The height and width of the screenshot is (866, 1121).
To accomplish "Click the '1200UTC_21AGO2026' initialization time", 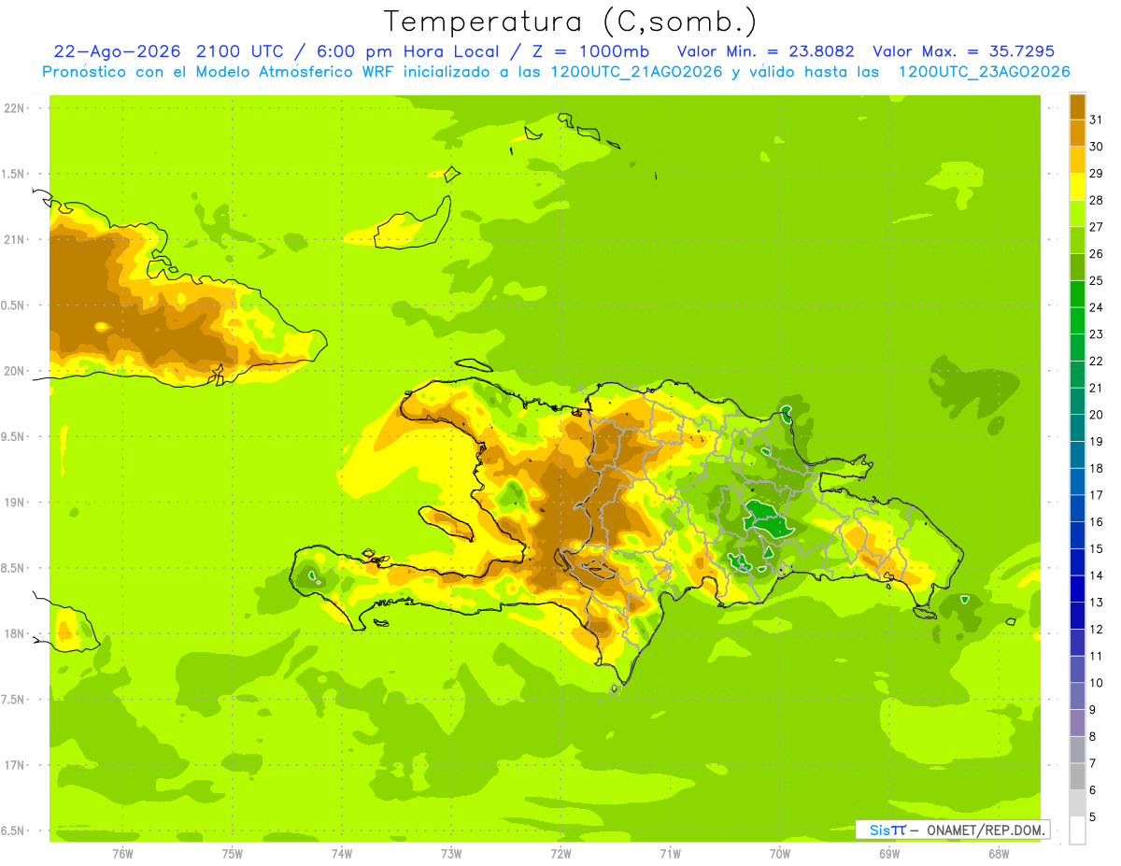I will click(638, 72).
